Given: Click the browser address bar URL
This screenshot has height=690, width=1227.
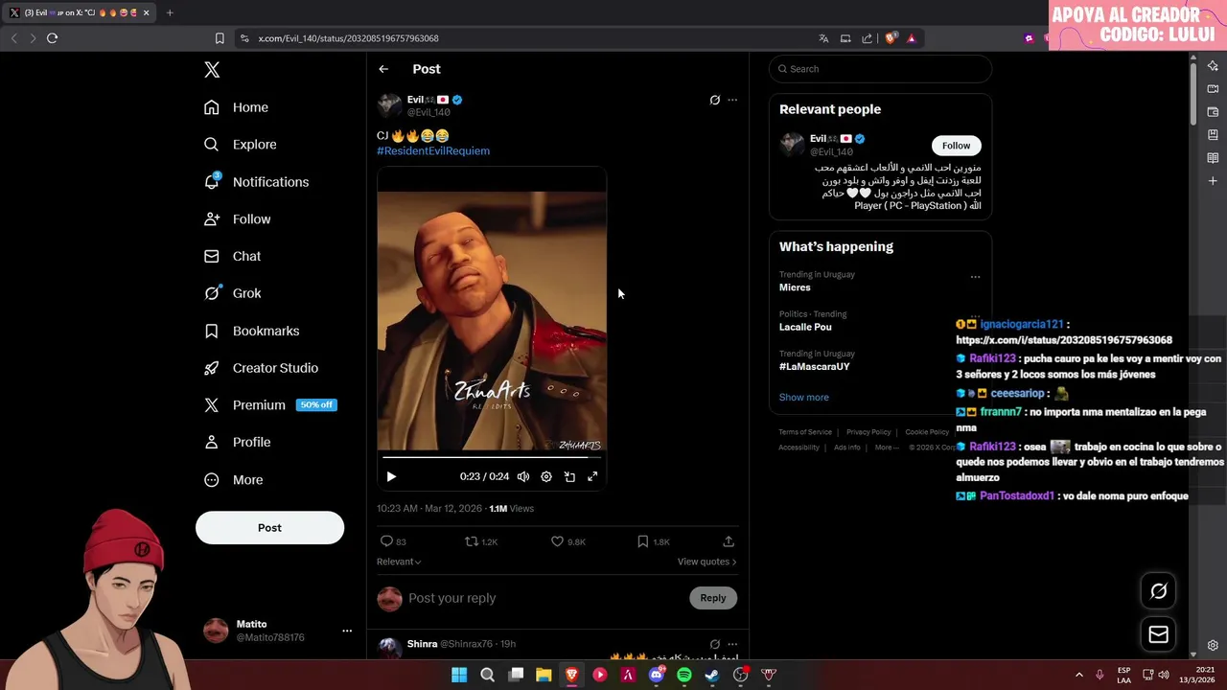Looking at the screenshot, I should pos(348,38).
